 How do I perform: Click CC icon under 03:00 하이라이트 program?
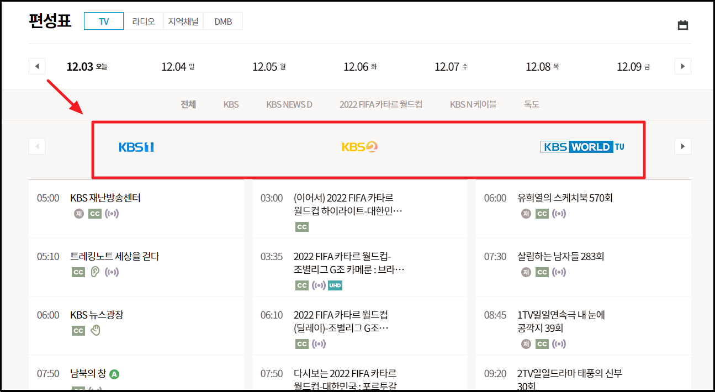coord(302,227)
